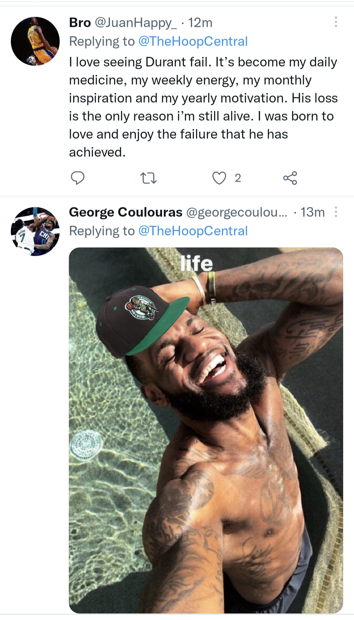Viewport: 354px width, 620px height.
Task: Tap the @georgecoulou... handle
Action: (x=236, y=212)
